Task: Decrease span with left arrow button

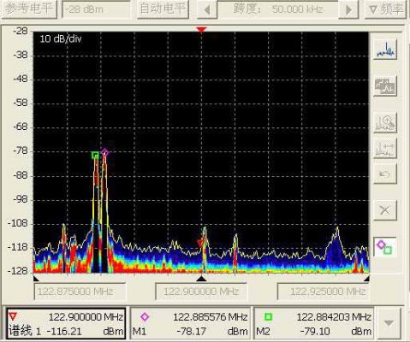Action: 207,10
